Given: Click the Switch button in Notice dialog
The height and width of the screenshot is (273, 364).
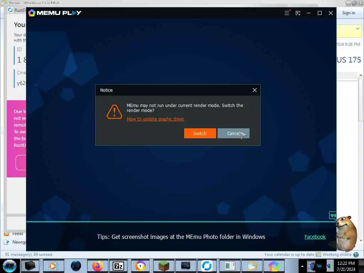Looking at the screenshot, I should pos(200,133).
